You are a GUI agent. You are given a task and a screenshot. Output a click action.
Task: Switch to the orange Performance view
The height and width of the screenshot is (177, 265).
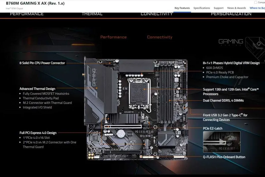[113, 37]
